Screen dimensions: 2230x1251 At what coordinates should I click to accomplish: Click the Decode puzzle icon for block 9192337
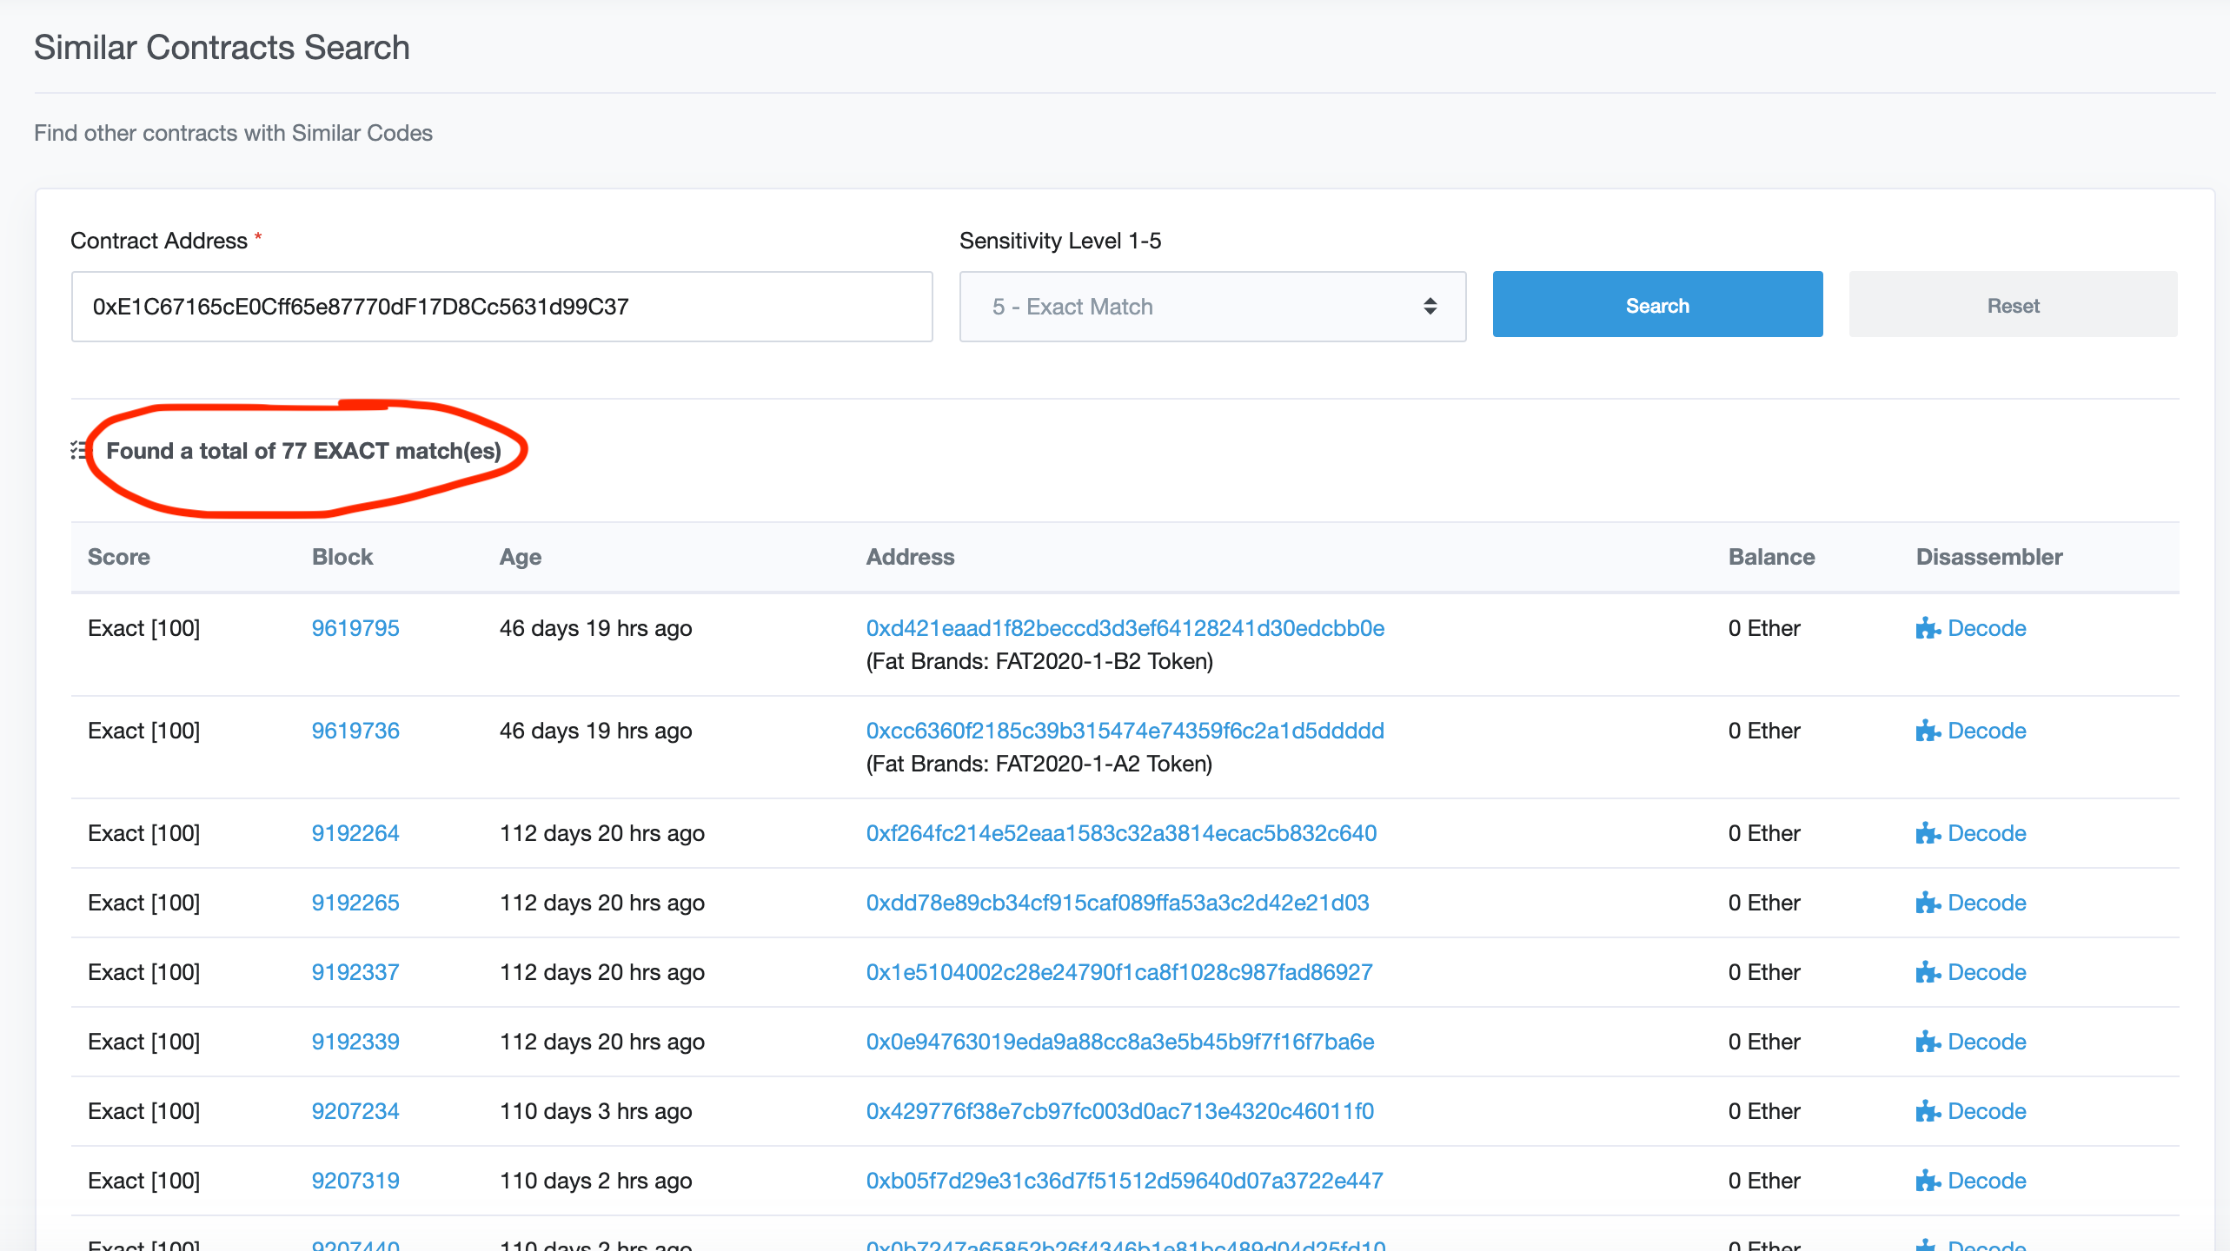click(1928, 972)
